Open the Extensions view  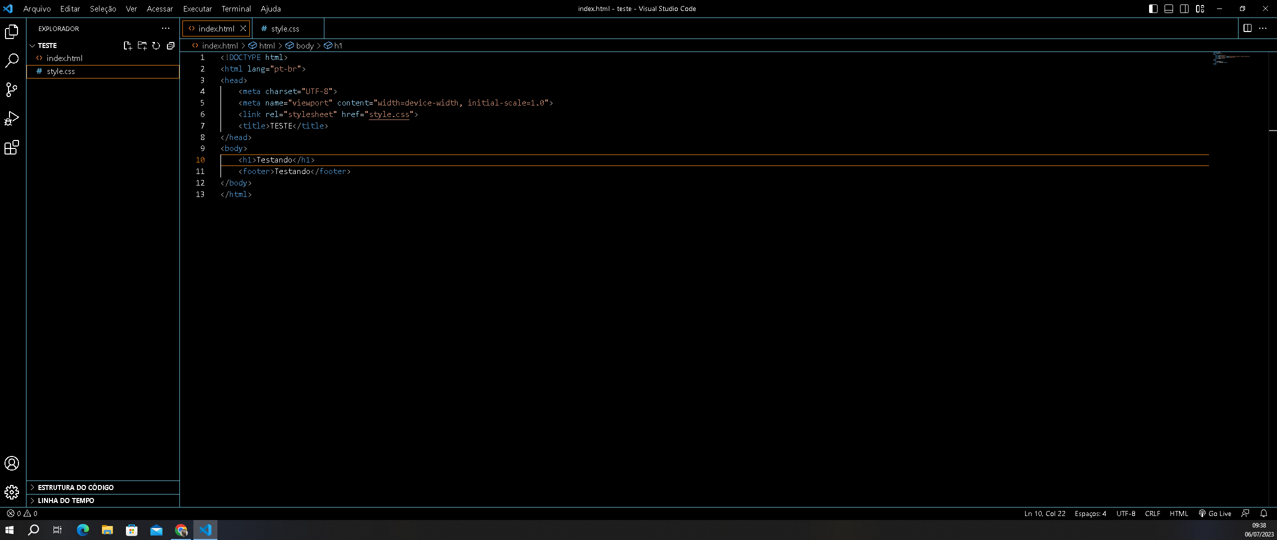[x=11, y=147]
